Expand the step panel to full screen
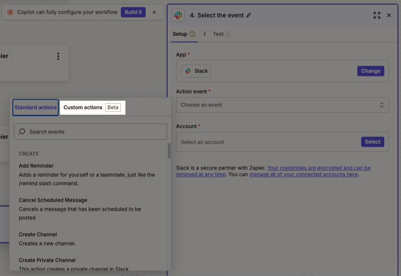Image resolution: width=401 pixels, height=276 pixels. [x=377, y=15]
